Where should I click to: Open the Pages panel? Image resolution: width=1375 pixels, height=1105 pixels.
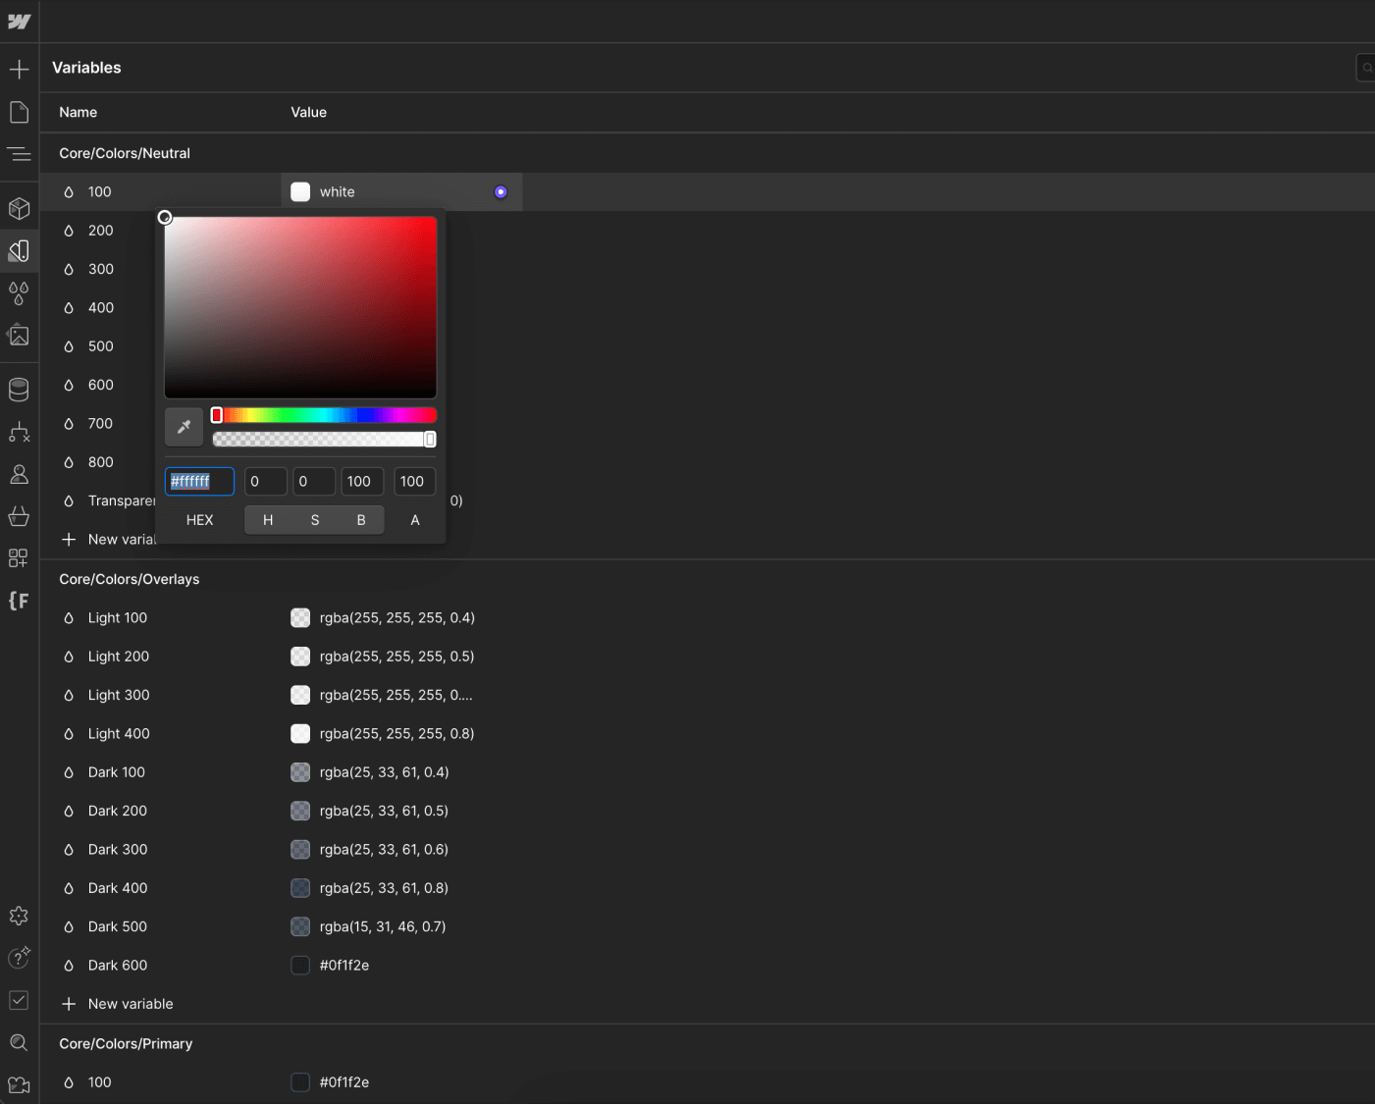click(x=19, y=111)
